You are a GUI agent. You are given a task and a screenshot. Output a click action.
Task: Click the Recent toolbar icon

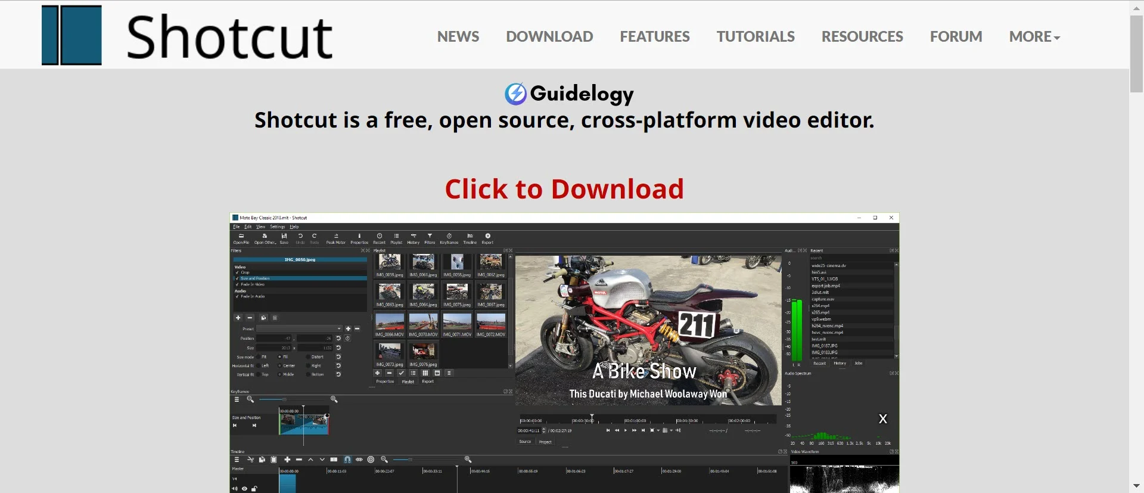pos(380,238)
